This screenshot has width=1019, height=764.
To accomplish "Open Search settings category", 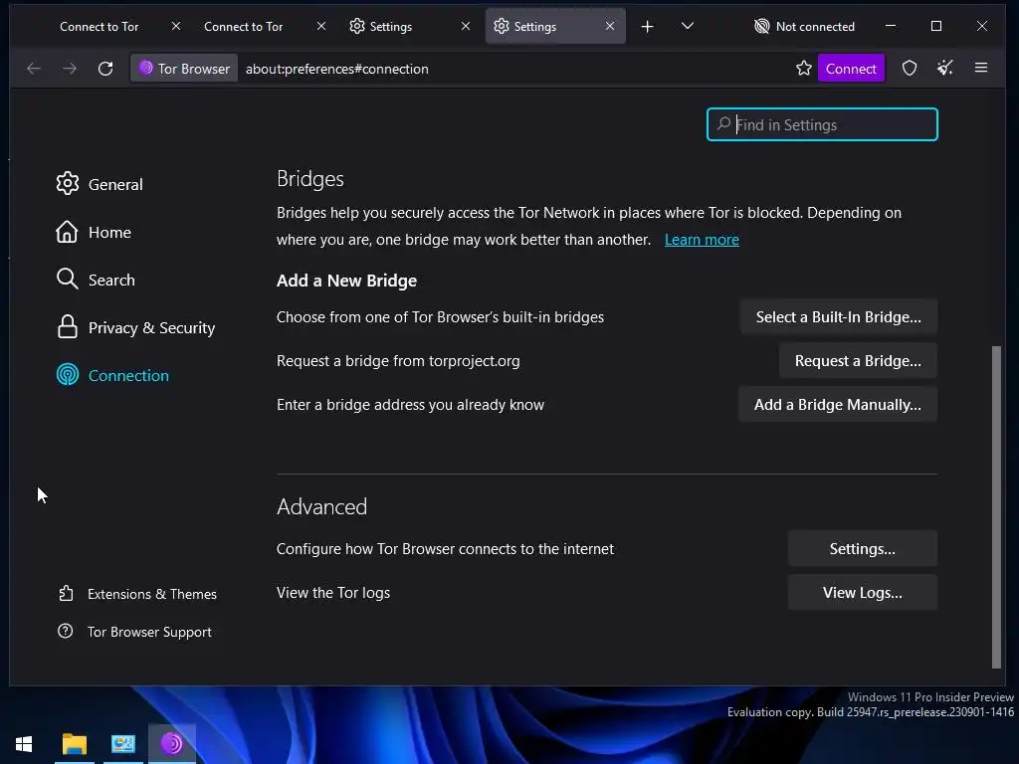I will pyautogui.click(x=96, y=280).
